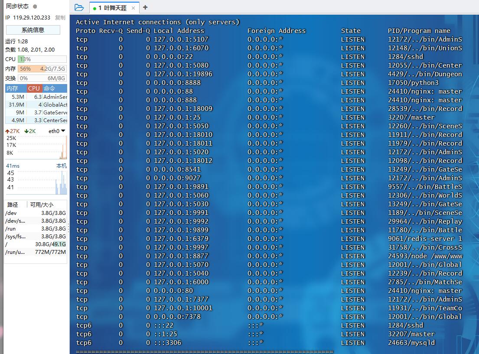This screenshot has height=354, width=479.
Task: Click the 运行 1:28 uptime text
Action: pos(16,41)
